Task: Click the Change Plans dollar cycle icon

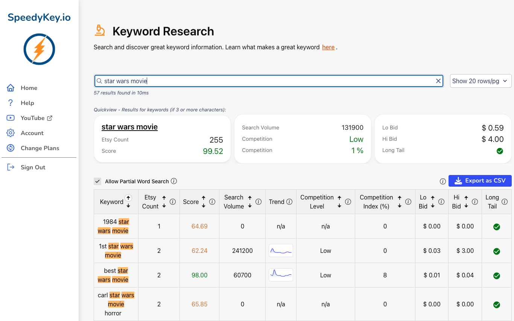Action: click(11, 148)
